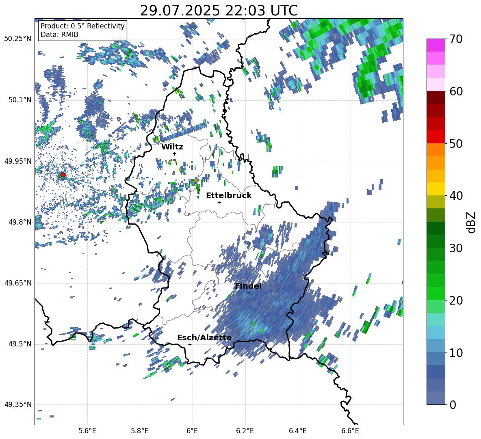
Task: Click the 30 tick on the colorbar
Action: pyautogui.click(x=456, y=248)
